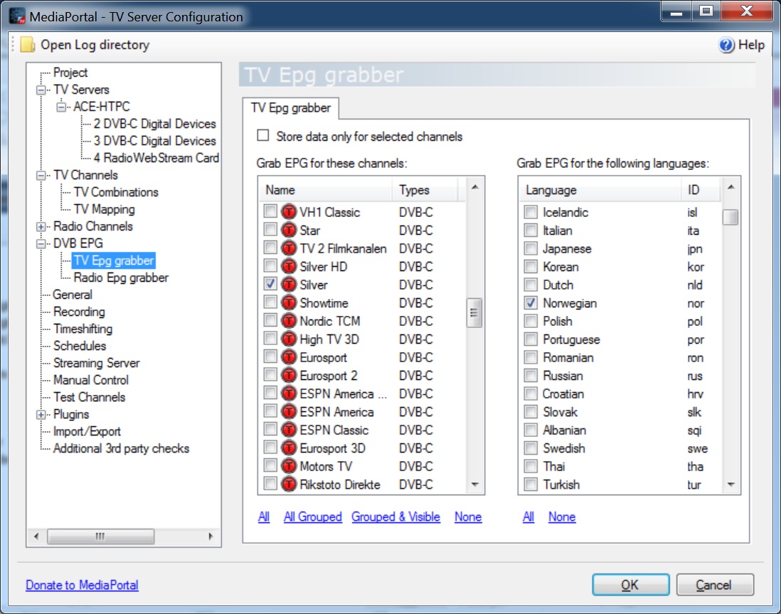Viewport: 781px width, 614px height.
Task: Open Streaming Server in tree
Action: (x=96, y=363)
